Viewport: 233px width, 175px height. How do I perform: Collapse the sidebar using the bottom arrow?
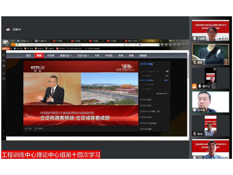pos(4,136)
